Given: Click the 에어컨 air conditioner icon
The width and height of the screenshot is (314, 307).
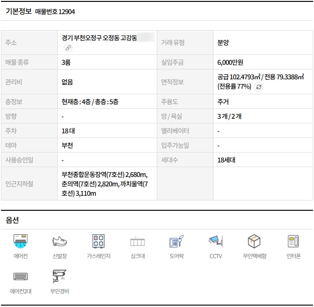Looking at the screenshot, I should point(21,242).
